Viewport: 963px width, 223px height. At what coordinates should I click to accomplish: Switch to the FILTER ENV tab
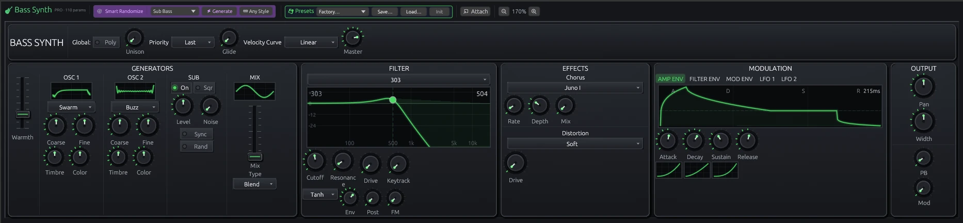point(704,79)
